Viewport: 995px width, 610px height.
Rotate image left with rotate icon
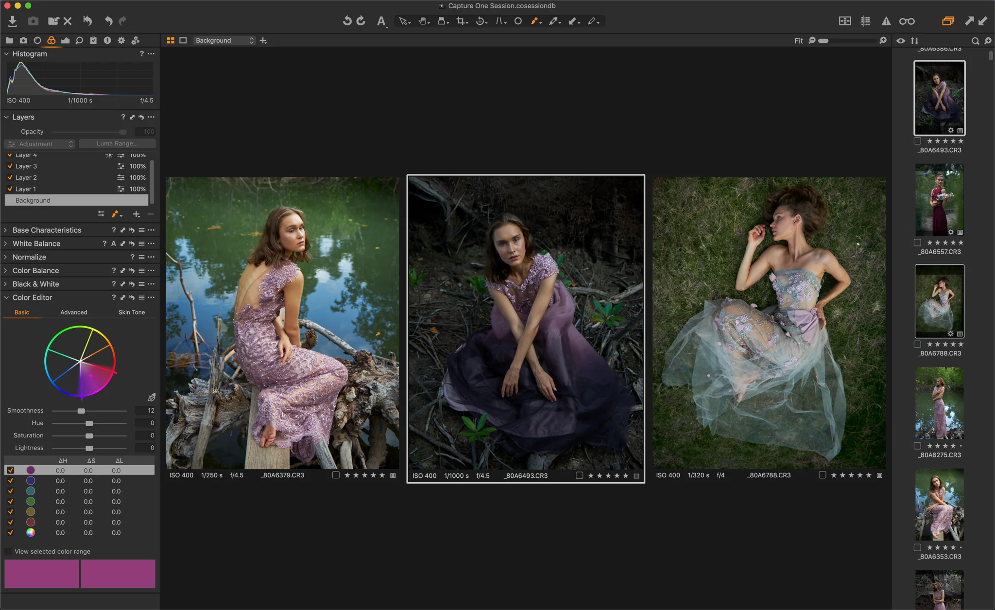347,21
